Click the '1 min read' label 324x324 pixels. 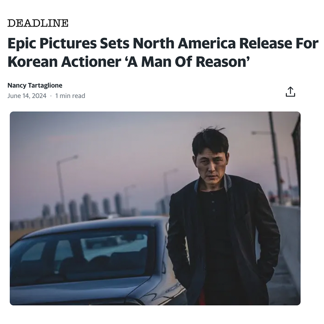70,96
